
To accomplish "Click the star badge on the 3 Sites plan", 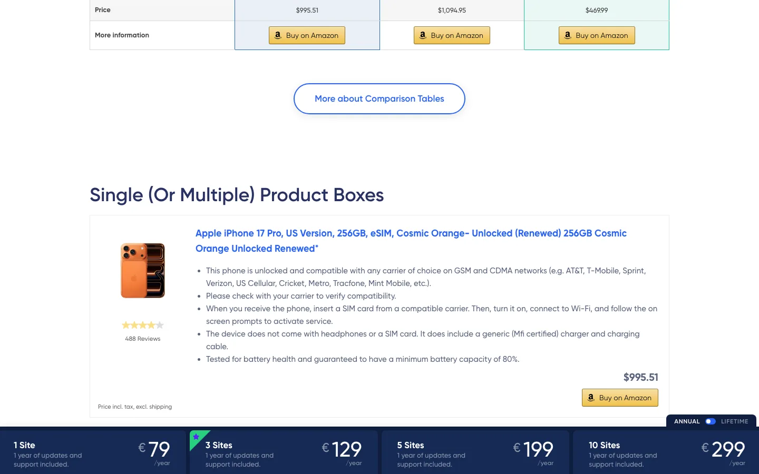I will [196, 437].
